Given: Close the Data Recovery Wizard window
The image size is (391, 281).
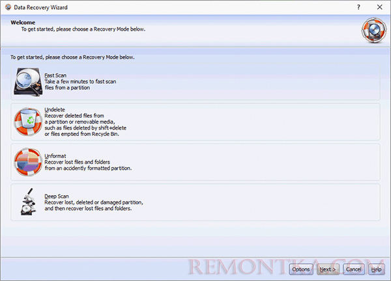Looking at the screenshot, I should (x=379, y=7).
